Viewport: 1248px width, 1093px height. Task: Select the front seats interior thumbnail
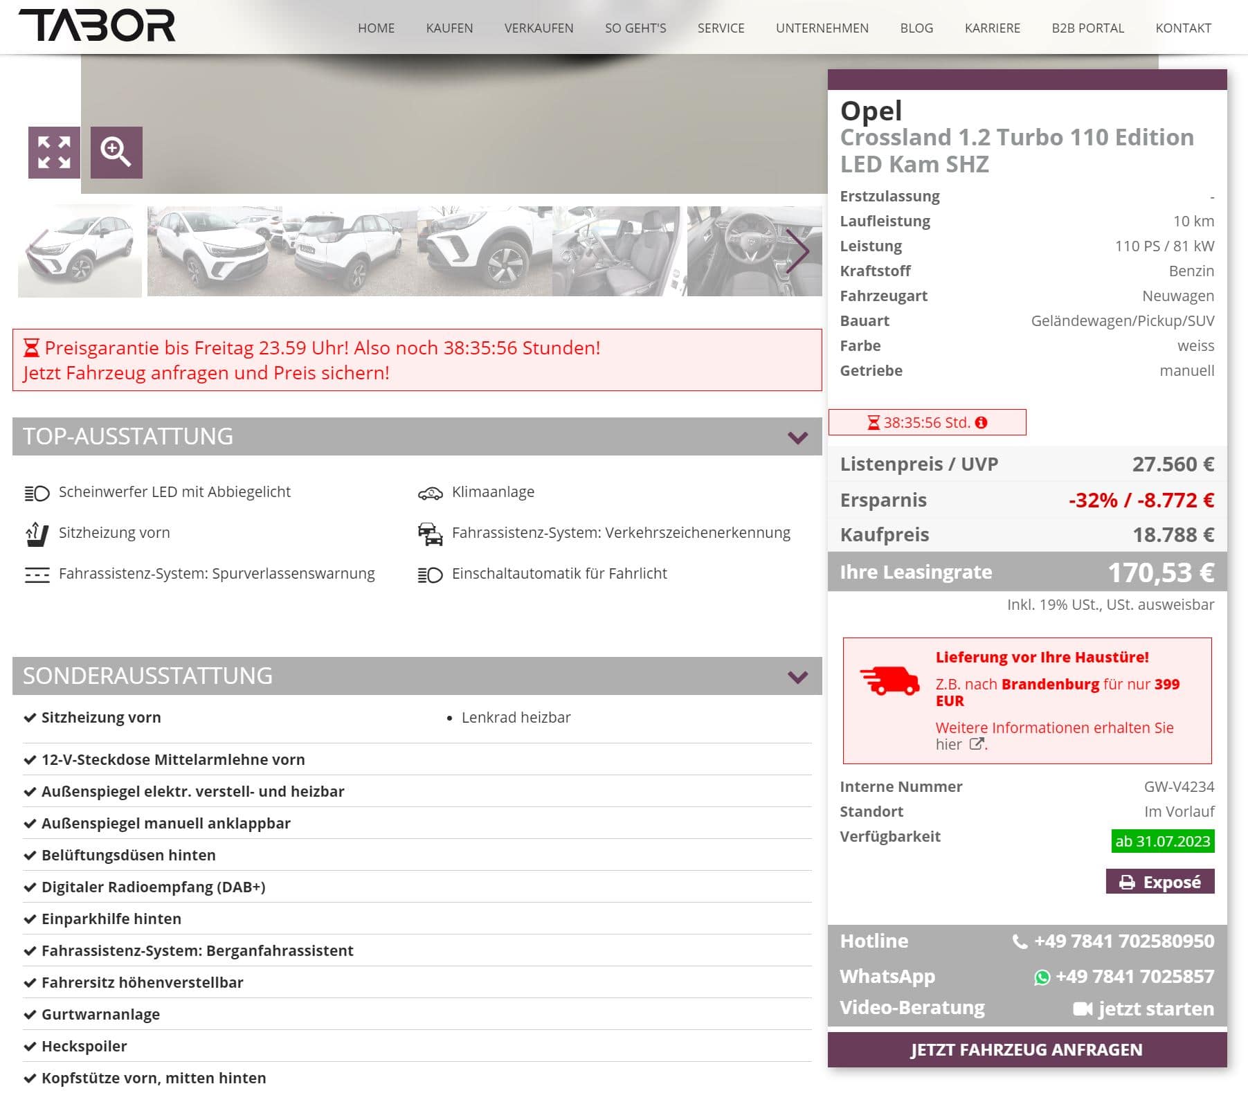pyautogui.click(x=620, y=251)
